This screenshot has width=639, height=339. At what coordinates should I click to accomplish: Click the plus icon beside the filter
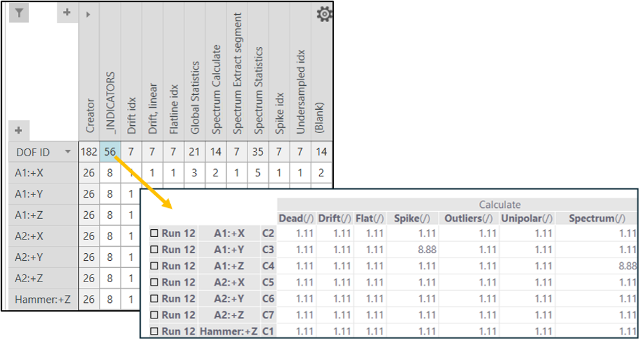67,12
